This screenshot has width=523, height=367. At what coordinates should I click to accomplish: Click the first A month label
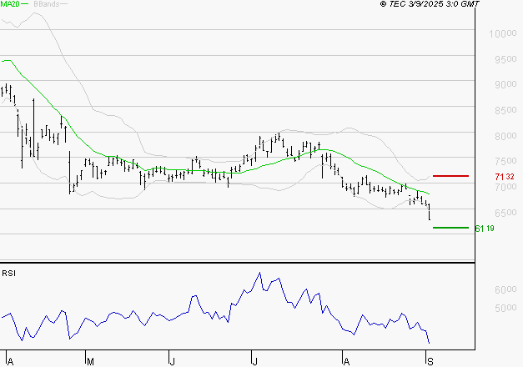click(x=10, y=362)
